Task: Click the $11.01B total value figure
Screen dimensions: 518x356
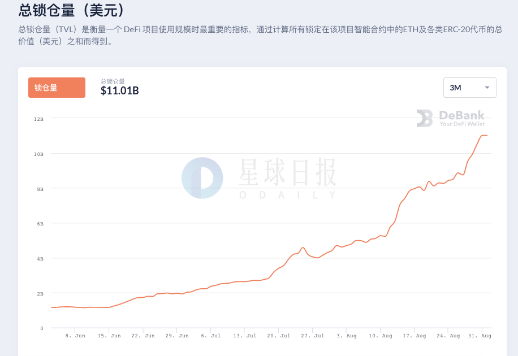Action: tap(119, 90)
